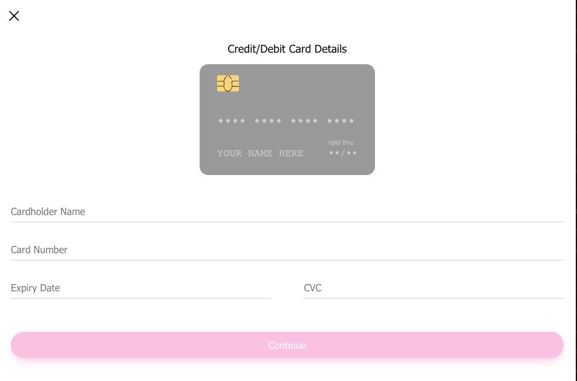Click the CVC label text

pyautogui.click(x=313, y=288)
